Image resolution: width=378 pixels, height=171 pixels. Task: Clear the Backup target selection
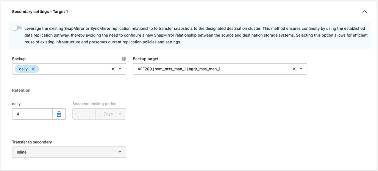click(x=294, y=69)
